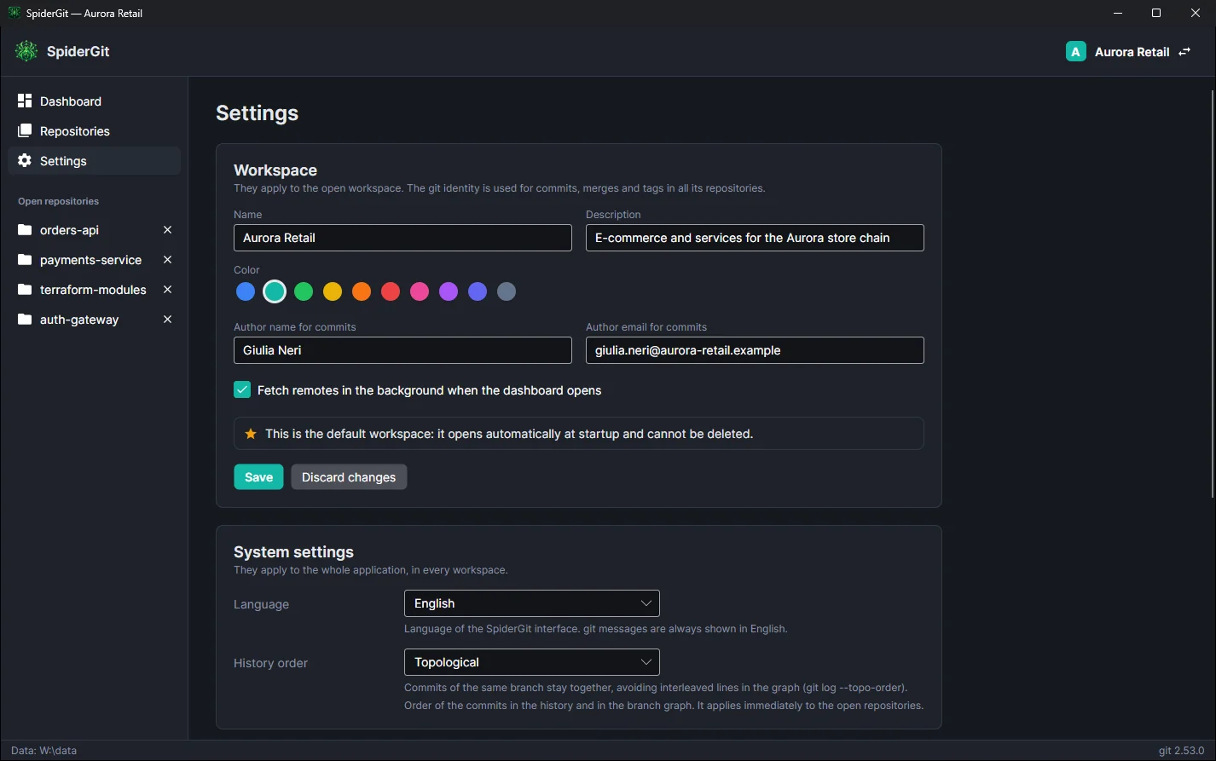
Task: Select the red workspace color
Action: (x=391, y=291)
